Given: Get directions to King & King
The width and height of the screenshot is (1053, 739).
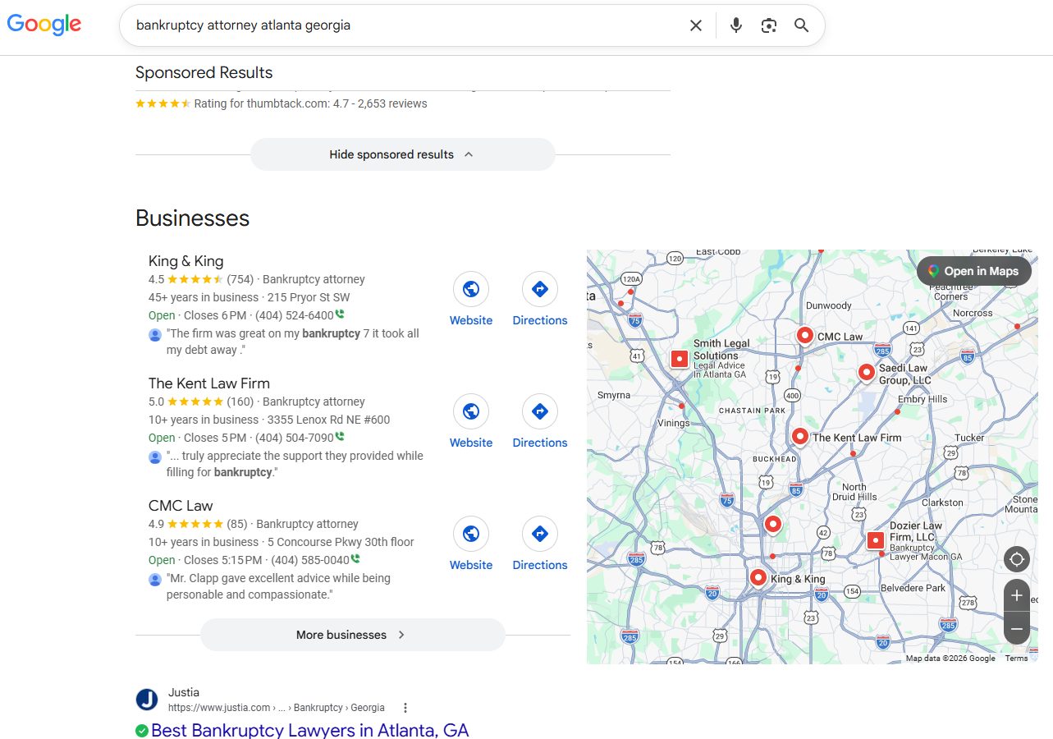Looking at the screenshot, I should tap(540, 289).
